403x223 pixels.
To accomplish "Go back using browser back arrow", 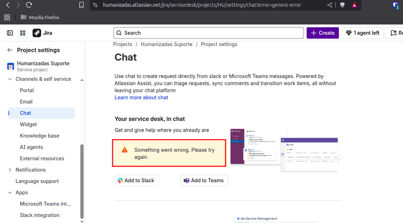I will [x=8, y=5].
